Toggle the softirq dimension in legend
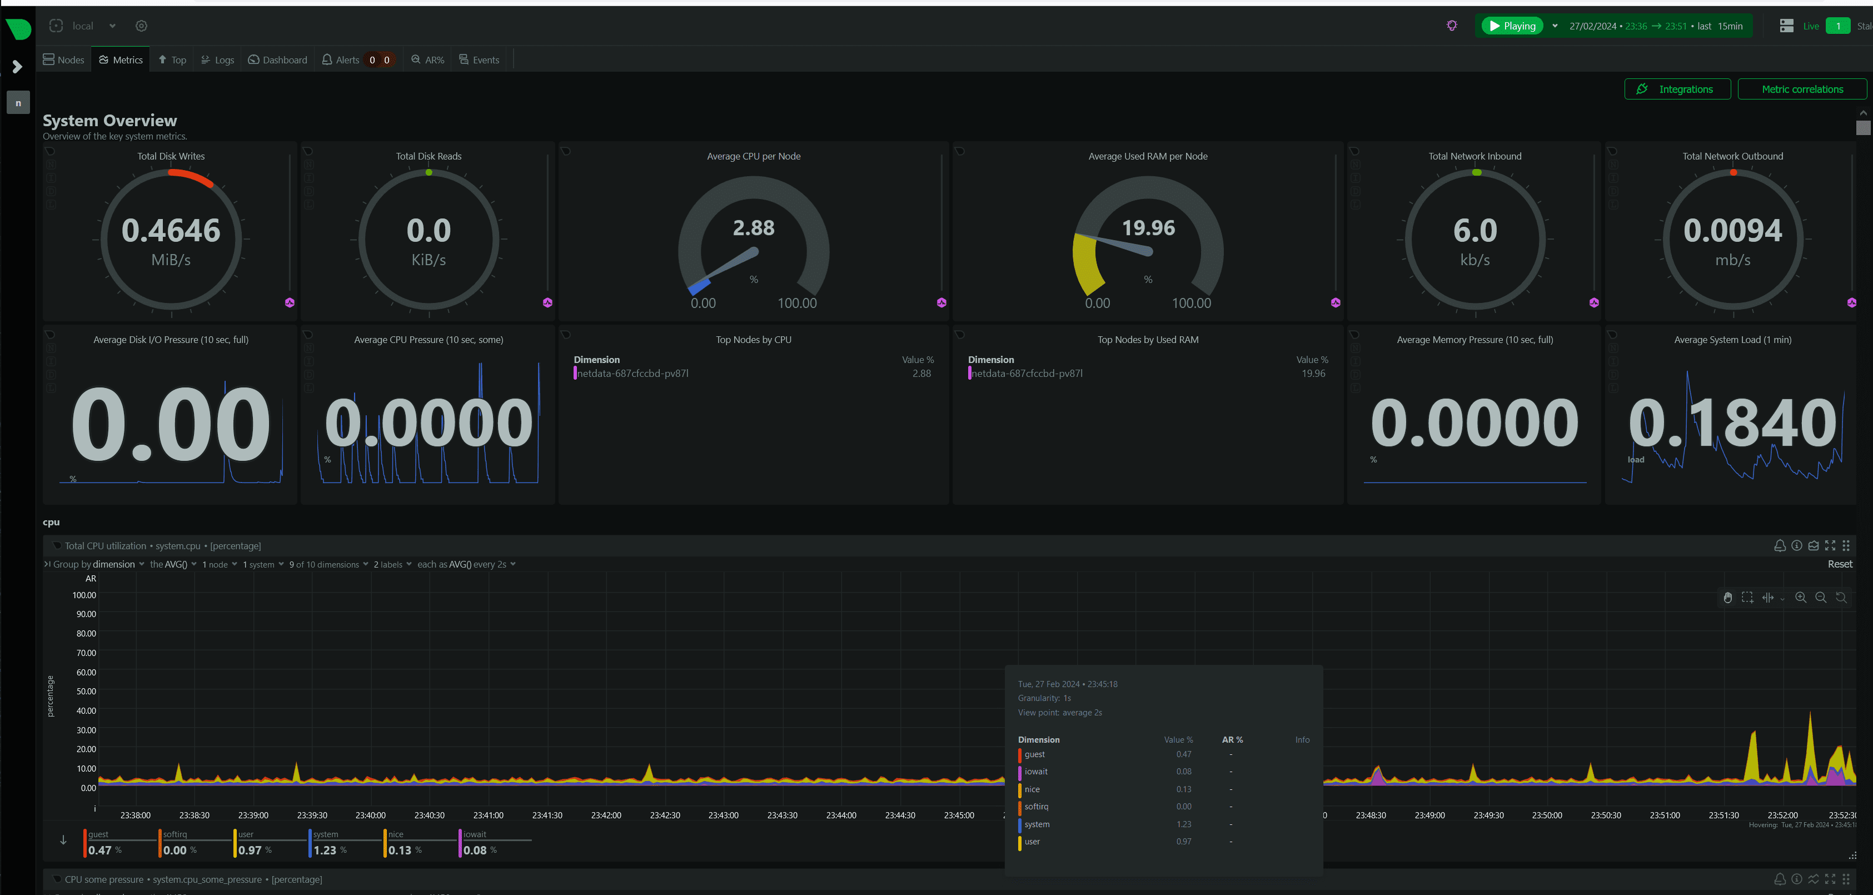The width and height of the screenshot is (1873, 895). click(195, 843)
